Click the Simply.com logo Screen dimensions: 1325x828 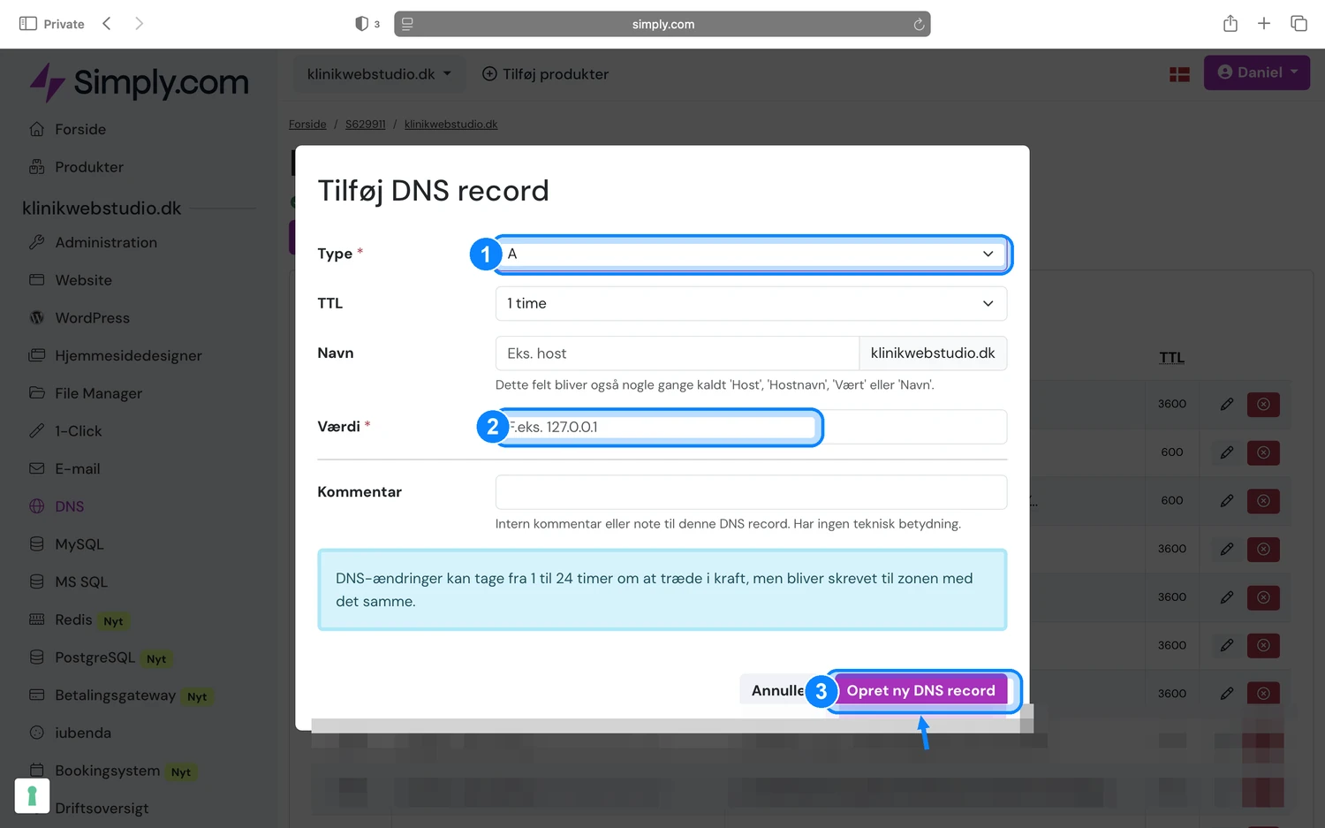tap(140, 82)
